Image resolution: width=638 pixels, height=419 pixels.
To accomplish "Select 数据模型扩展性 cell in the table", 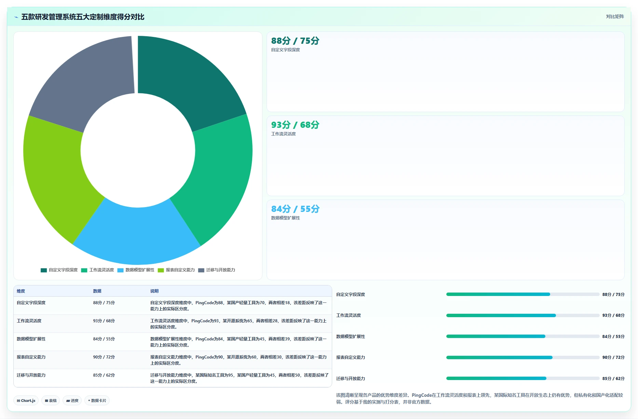I will coord(31,339).
